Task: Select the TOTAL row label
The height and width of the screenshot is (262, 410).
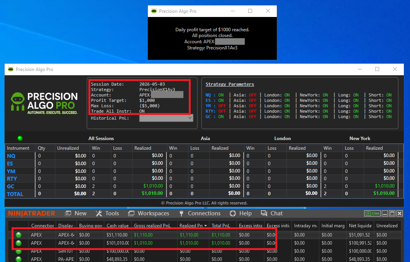Action: click(x=15, y=194)
